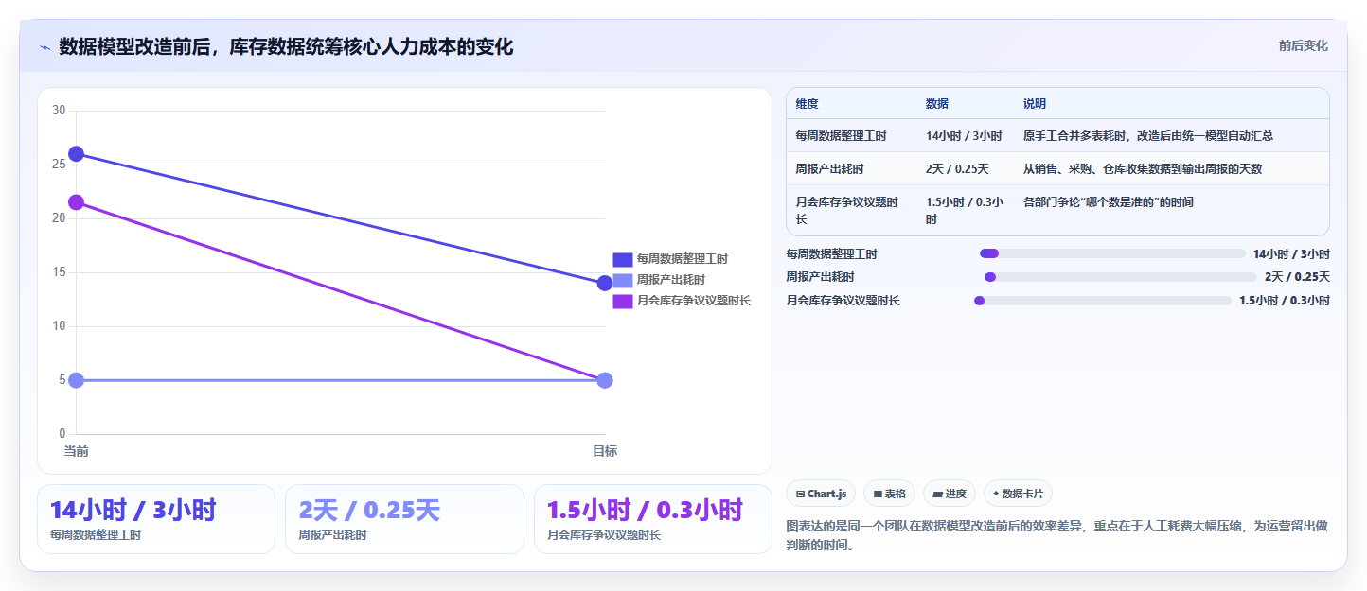The width and height of the screenshot is (1367, 591).
Task: Click the 周报产出耗时 progress bar
Action: (1121, 277)
